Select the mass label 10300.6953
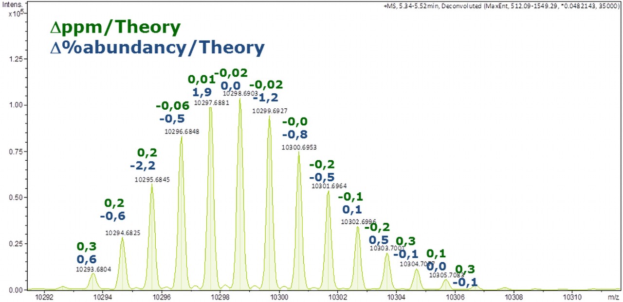Image resolution: width=623 pixels, height=302 pixels. [299, 147]
